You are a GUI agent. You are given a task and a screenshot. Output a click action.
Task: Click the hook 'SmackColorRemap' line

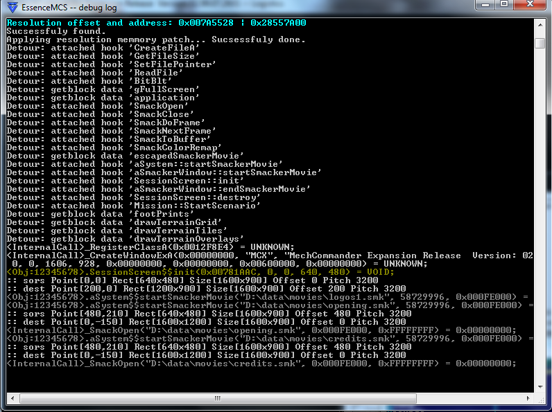click(x=114, y=147)
